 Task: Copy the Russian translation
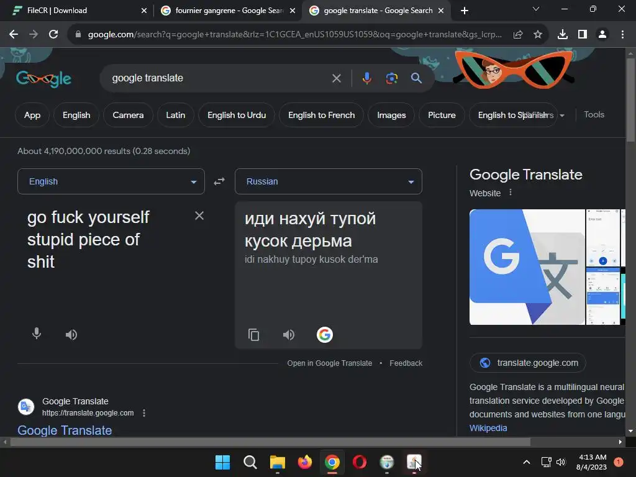tap(253, 335)
